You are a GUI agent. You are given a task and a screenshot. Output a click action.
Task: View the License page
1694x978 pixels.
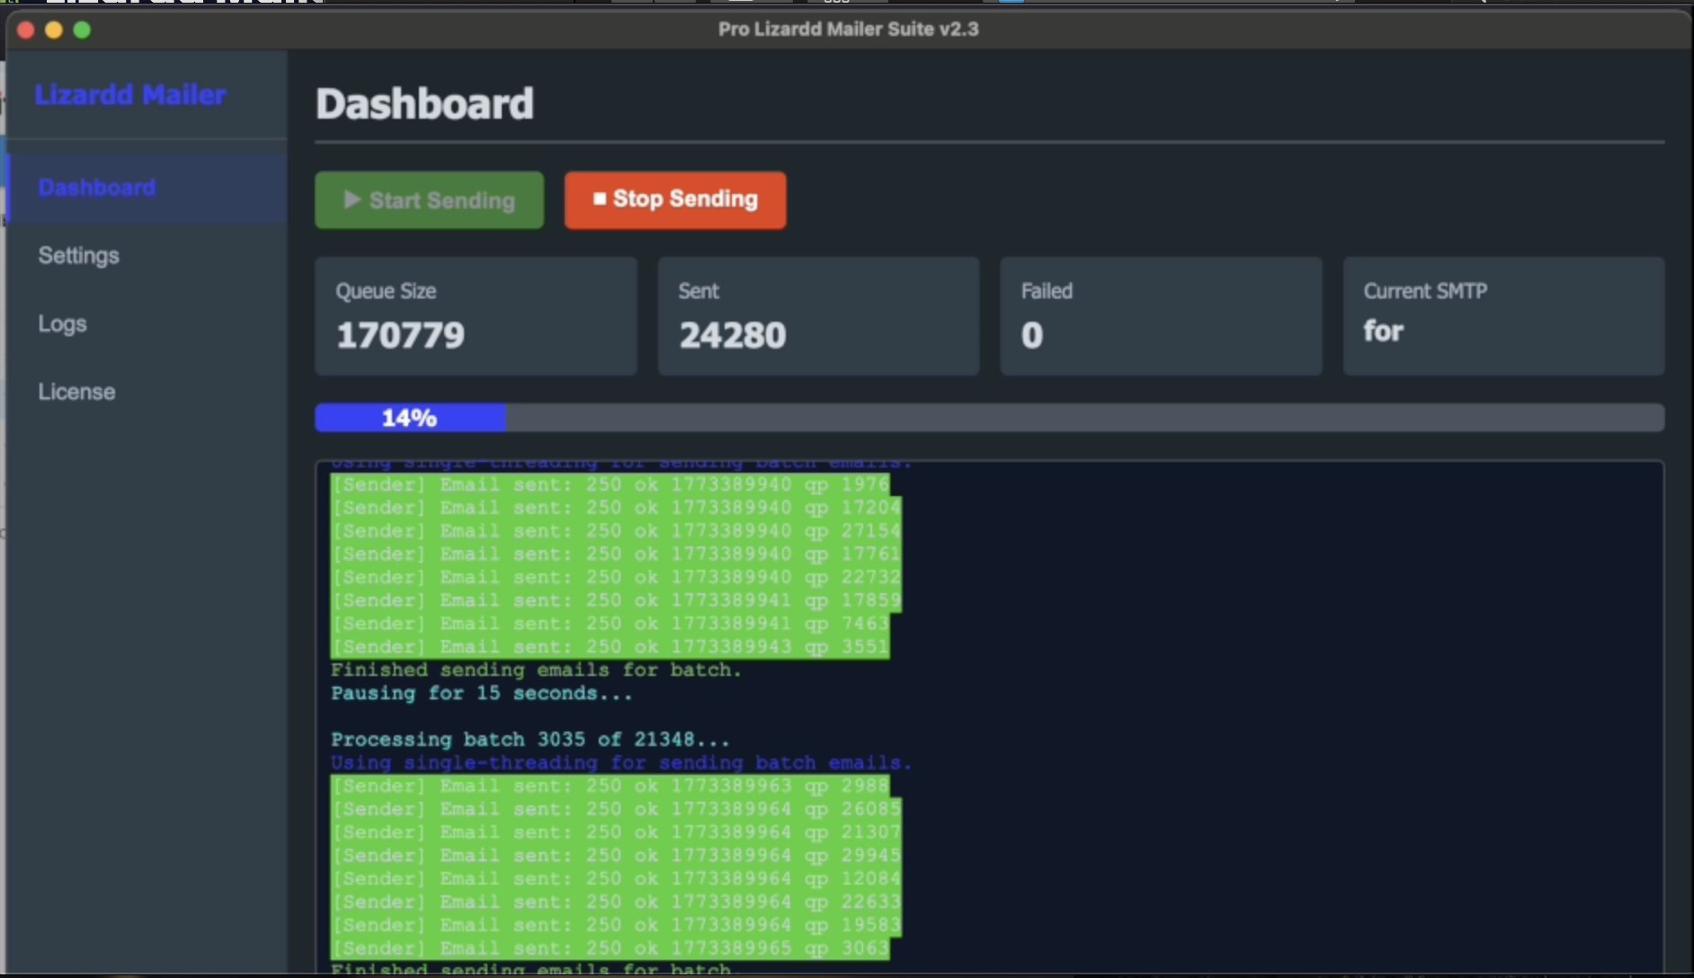pos(76,391)
